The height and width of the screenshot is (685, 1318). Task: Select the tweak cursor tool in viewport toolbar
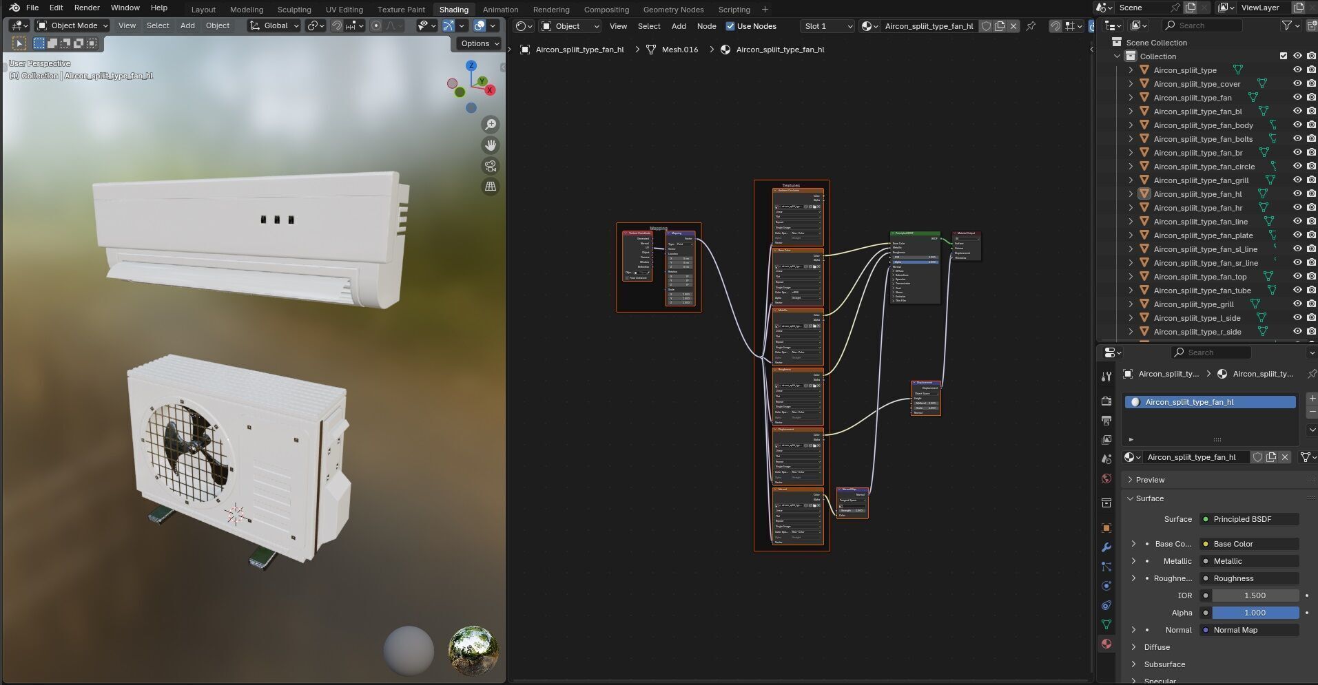pos(19,43)
